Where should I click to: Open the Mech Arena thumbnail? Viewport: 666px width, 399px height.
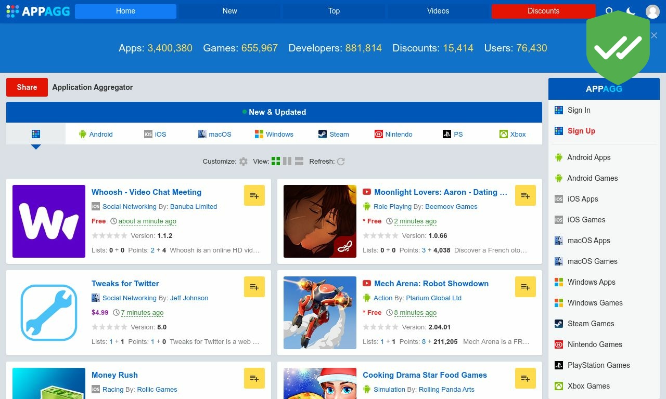pos(320,313)
